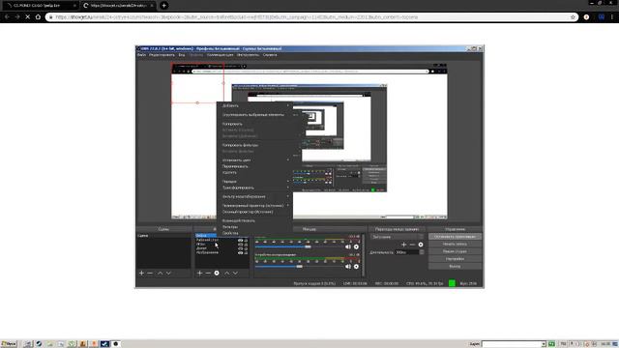This screenshot has width=619, height=348.
Task: Open the Файл menu
Action: coord(141,55)
